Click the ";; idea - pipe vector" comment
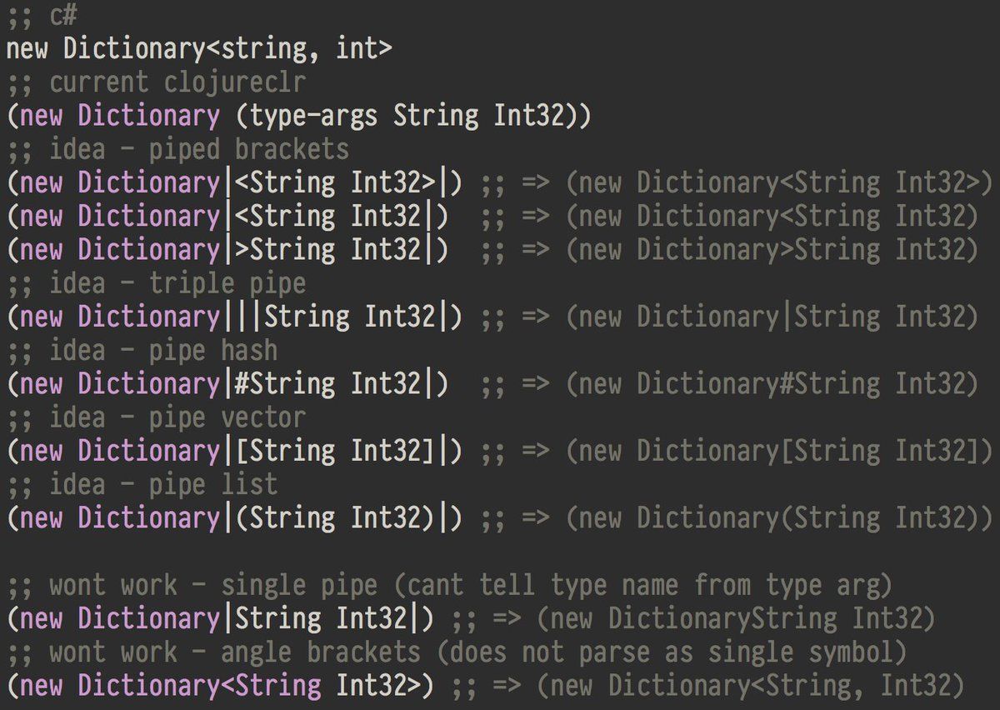This screenshot has height=710, width=1000. point(157,417)
